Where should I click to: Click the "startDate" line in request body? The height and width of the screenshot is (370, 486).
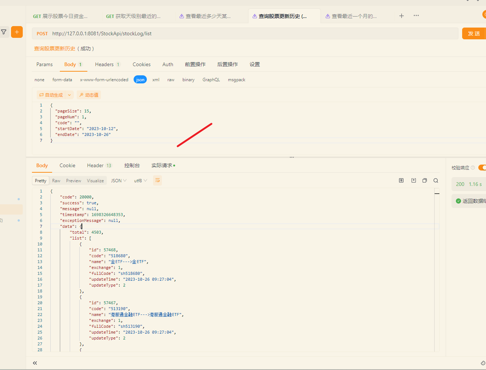tap(87, 129)
